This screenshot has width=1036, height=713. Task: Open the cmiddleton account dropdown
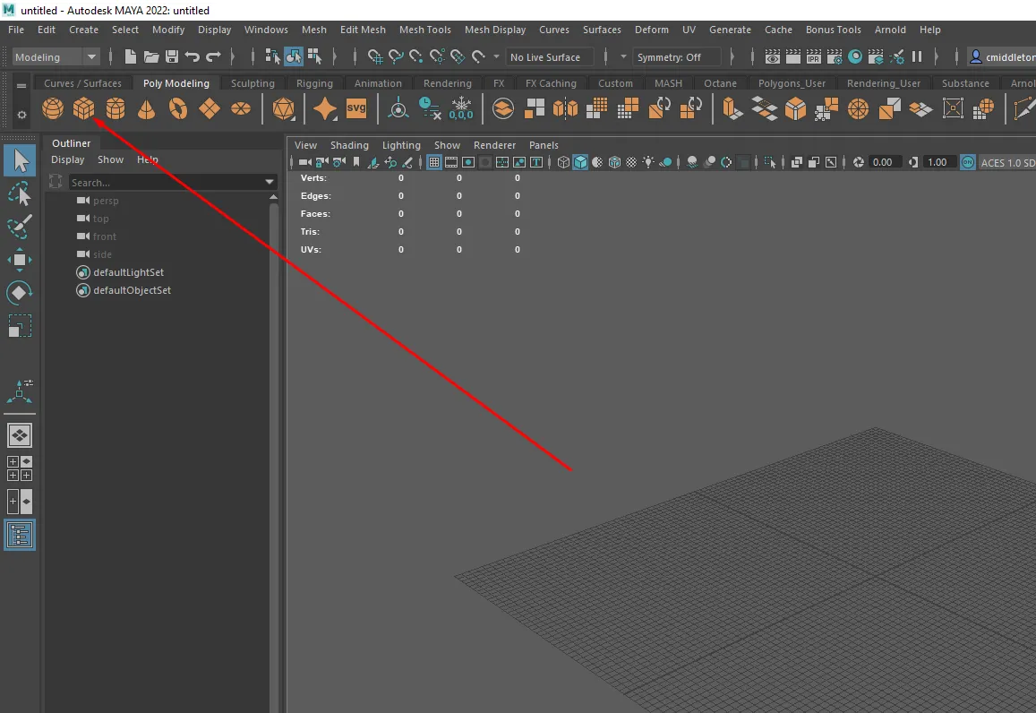[1002, 56]
